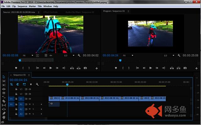Image resolution: width=201 pixels, height=125 pixels.
Task: Select the Razor tool
Action: click(4, 101)
